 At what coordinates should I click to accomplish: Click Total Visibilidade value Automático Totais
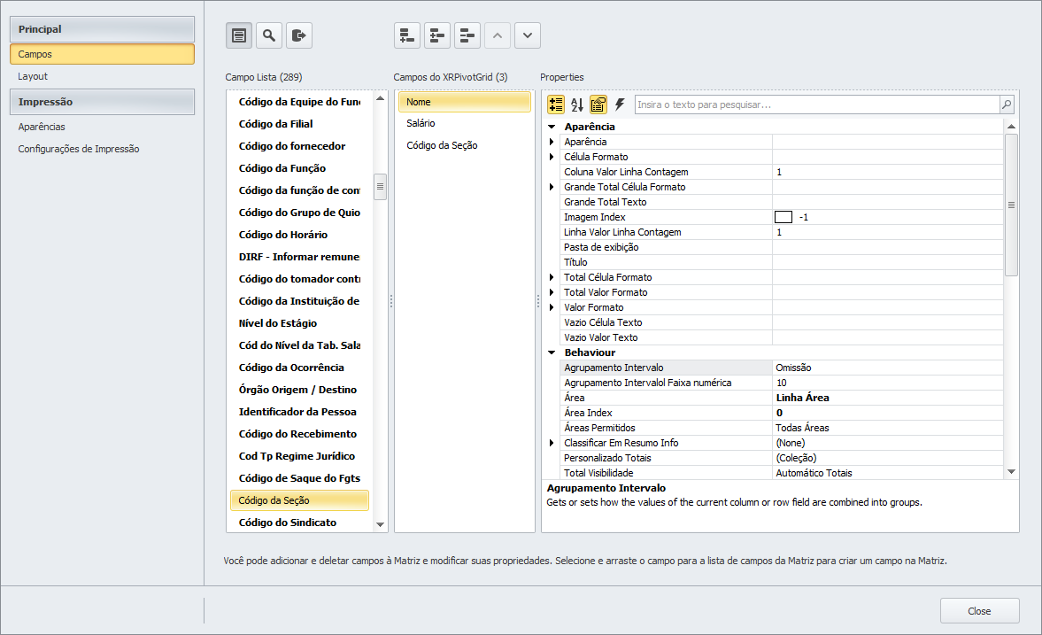888,473
